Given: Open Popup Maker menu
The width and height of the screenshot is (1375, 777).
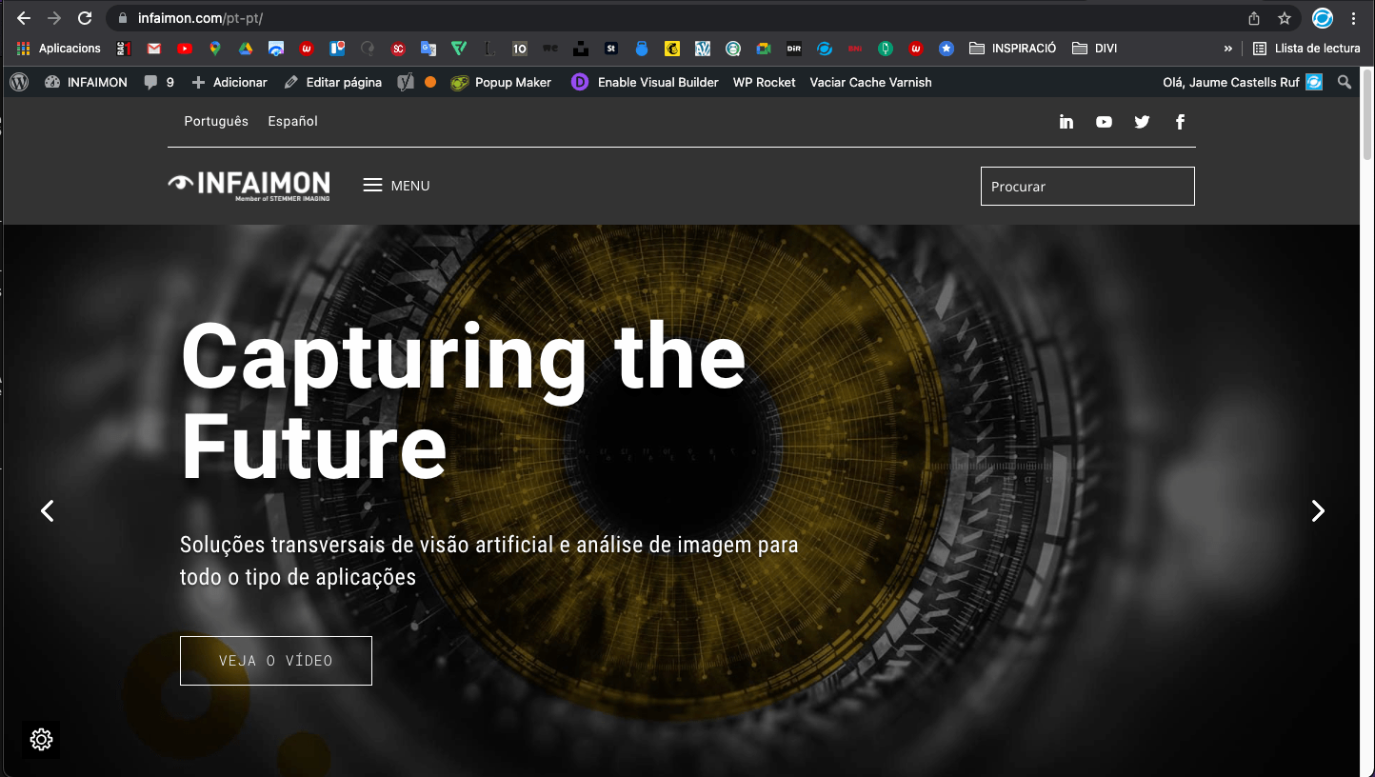Looking at the screenshot, I should (x=501, y=82).
